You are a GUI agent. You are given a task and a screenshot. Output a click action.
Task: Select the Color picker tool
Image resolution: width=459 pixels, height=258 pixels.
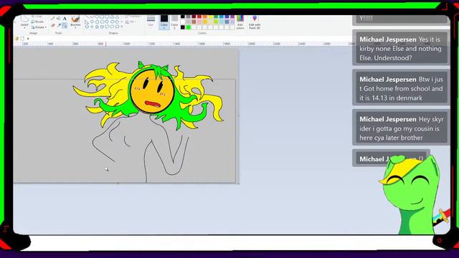59,26
